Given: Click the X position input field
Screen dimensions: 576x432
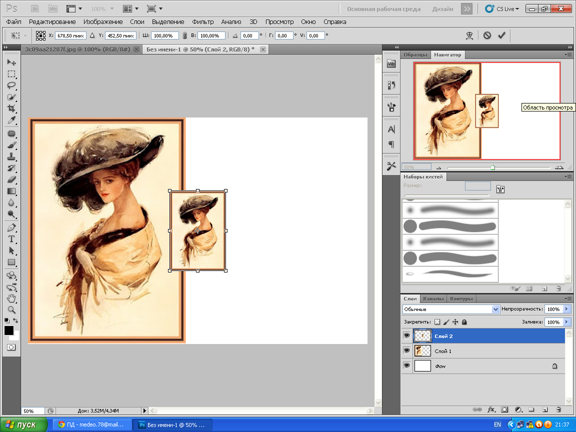Looking at the screenshot, I should (x=70, y=36).
